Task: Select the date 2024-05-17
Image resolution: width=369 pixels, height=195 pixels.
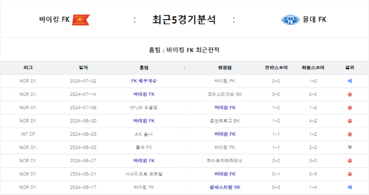Action: [83, 188]
